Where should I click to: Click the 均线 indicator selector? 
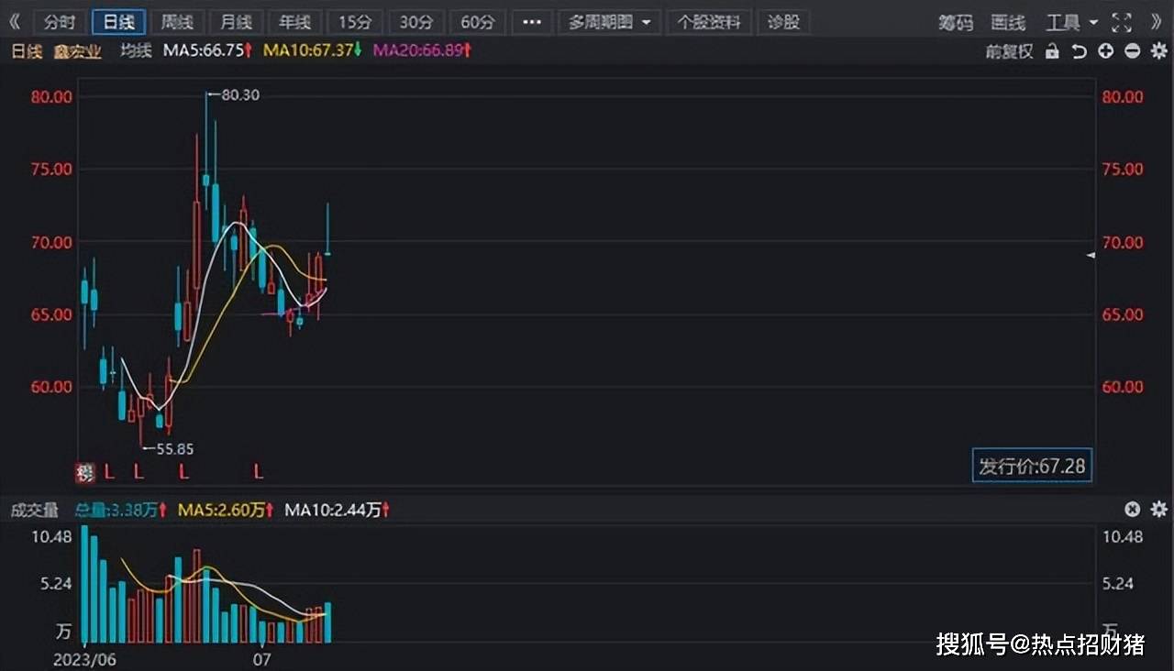[x=136, y=51]
